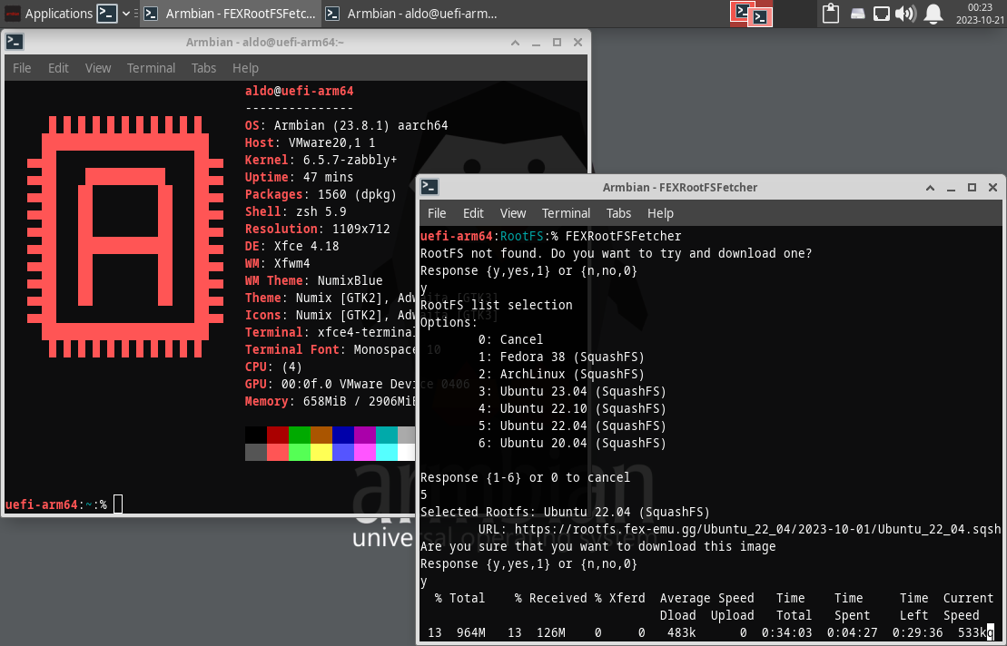This screenshot has width=1007, height=646.
Task: Open the Applications menu in the panel
Action: click(50, 14)
